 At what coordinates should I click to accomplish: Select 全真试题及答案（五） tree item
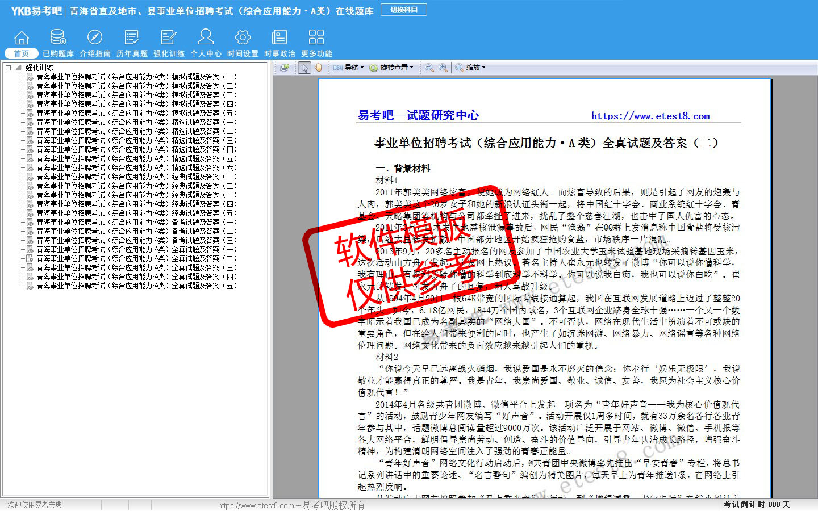click(x=136, y=286)
